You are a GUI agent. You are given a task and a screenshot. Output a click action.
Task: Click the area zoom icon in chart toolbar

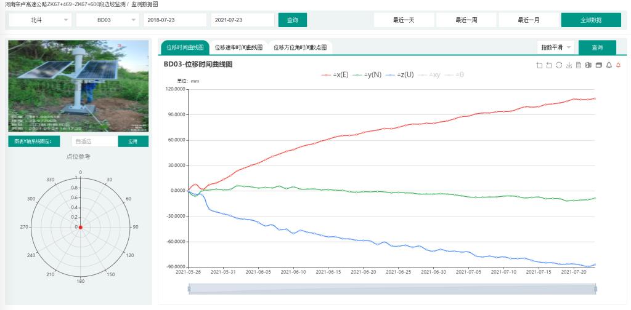pos(539,65)
